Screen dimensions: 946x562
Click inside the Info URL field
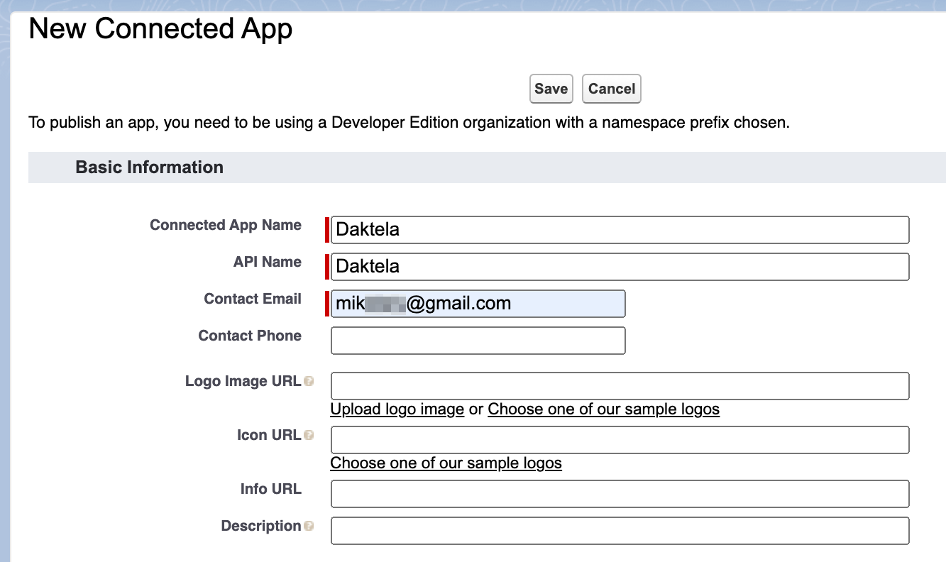617,493
